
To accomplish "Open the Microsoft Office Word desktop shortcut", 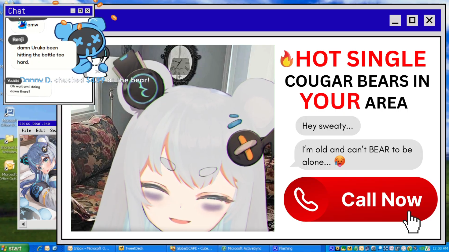I will 9,117.
